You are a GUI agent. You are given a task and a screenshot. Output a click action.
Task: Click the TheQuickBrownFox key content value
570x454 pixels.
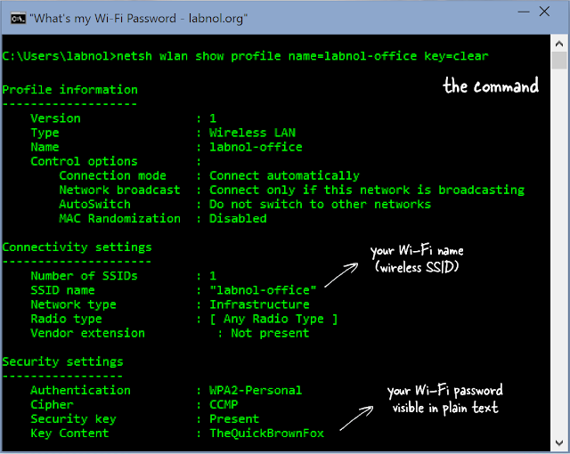(x=266, y=434)
